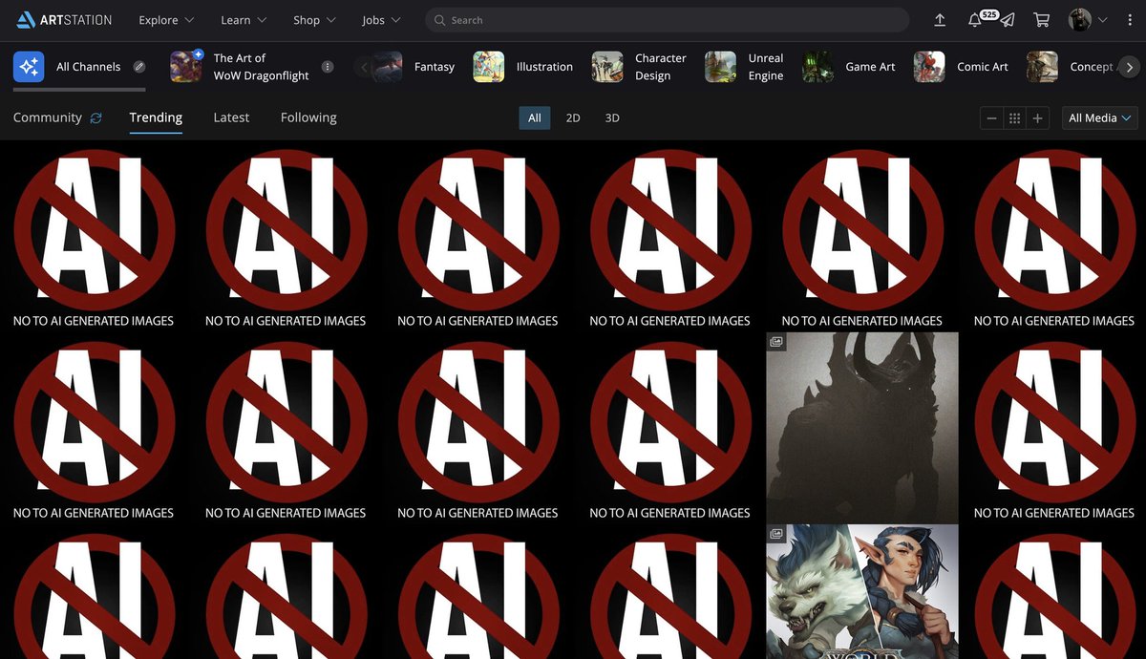
Task: Expand the Explore menu
Action: [x=166, y=20]
